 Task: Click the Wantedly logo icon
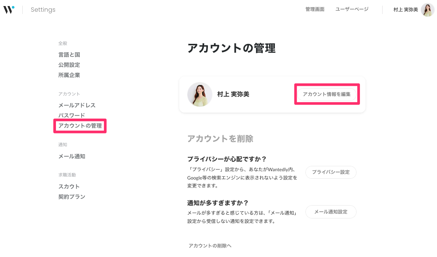coord(9,9)
